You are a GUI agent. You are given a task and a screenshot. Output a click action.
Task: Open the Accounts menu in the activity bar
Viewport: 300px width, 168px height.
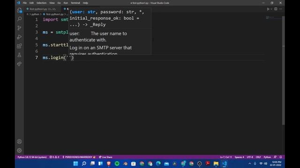(19, 141)
